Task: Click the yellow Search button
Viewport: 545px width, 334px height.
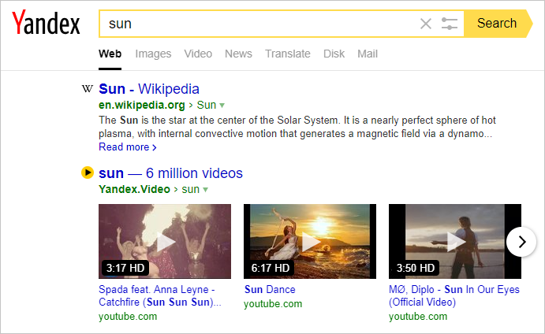Action: coord(498,24)
